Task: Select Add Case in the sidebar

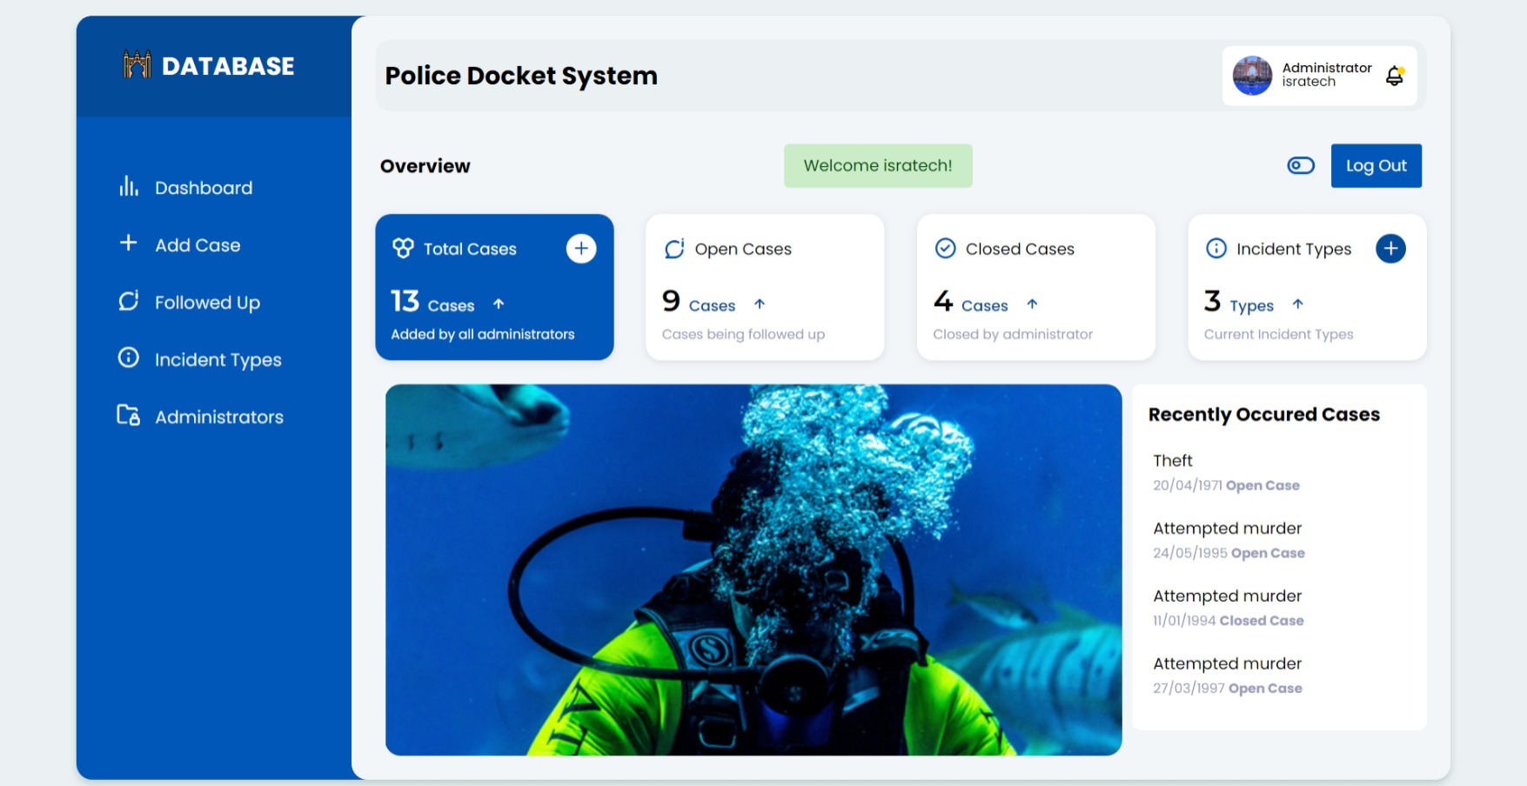Action: click(198, 245)
